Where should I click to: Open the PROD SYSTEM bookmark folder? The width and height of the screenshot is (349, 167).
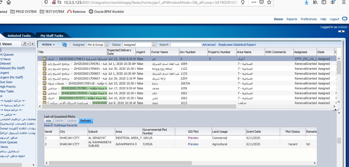coord(23,12)
